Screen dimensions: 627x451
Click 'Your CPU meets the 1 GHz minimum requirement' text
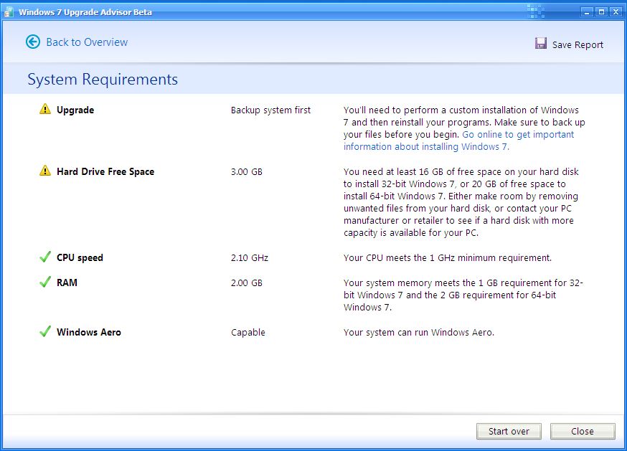pyautogui.click(x=448, y=258)
